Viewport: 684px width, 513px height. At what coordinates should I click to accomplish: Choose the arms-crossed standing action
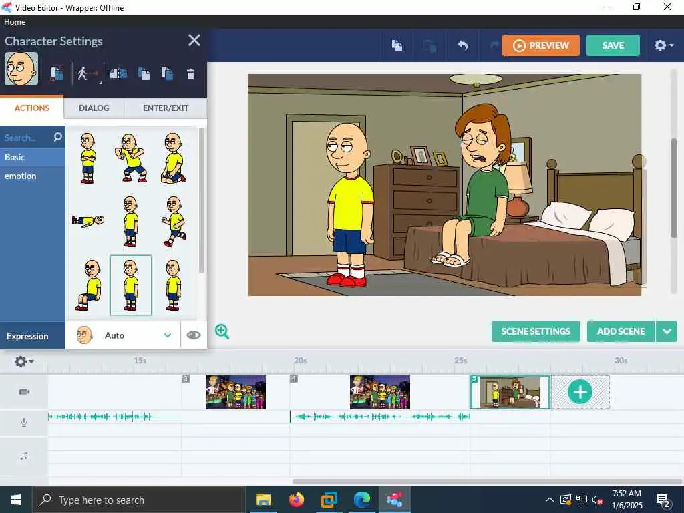click(x=88, y=158)
